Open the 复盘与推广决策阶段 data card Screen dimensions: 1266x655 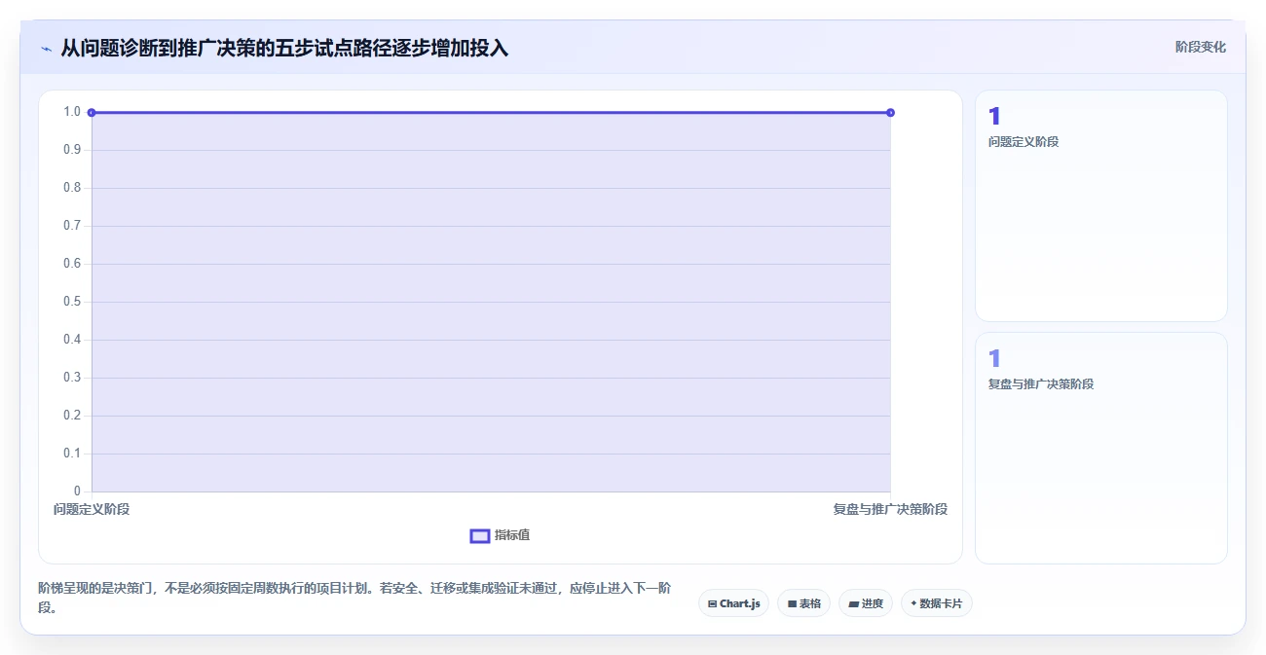click(1100, 448)
